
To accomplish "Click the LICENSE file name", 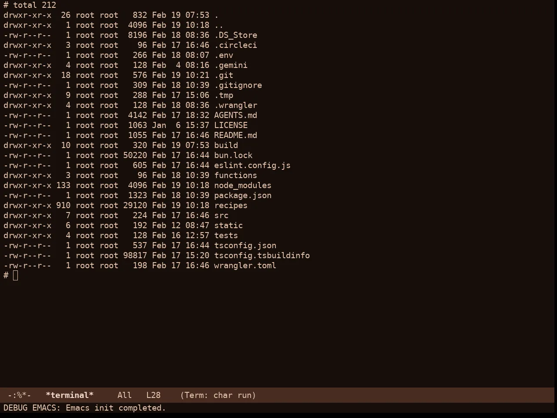I will [x=231, y=125].
